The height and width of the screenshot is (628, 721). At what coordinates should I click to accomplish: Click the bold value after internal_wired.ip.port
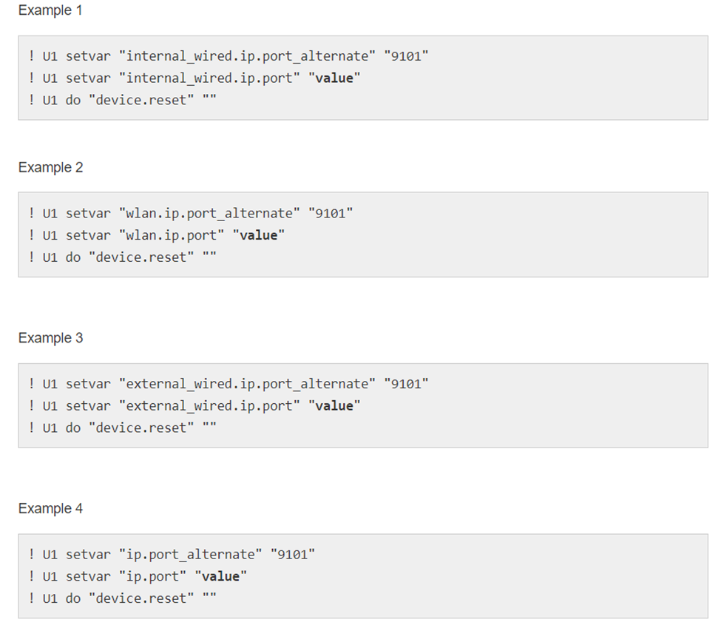click(x=334, y=78)
